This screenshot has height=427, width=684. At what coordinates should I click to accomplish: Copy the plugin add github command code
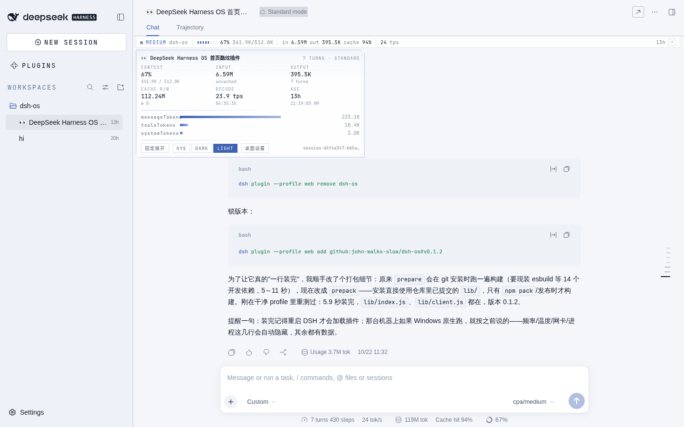(567, 235)
